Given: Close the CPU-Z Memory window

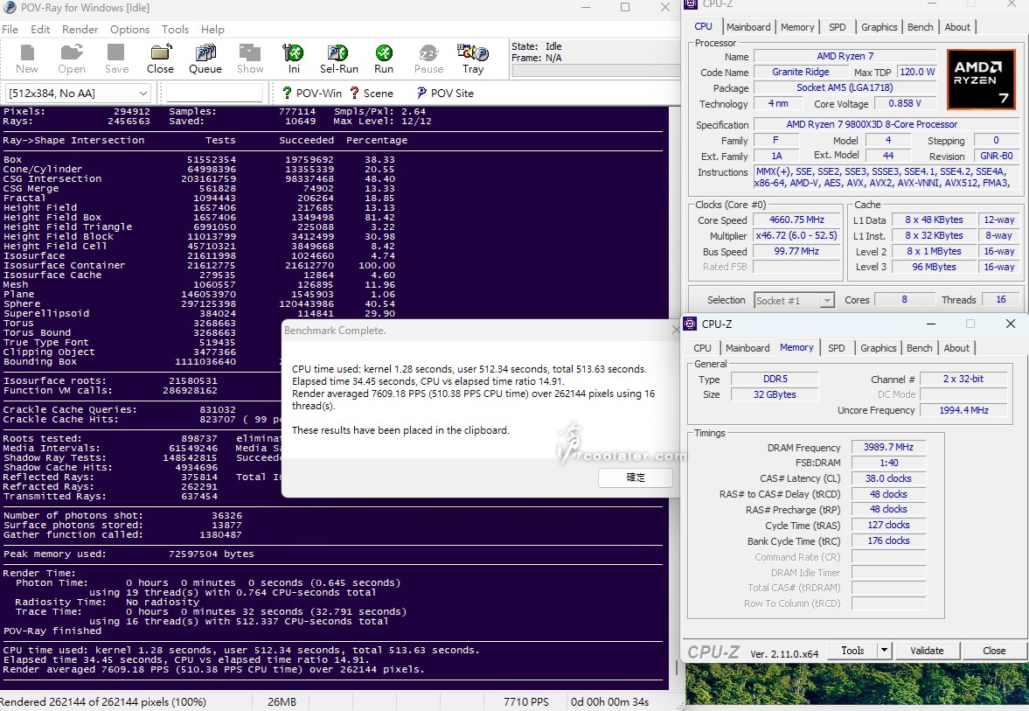Looking at the screenshot, I should tap(1010, 324).
